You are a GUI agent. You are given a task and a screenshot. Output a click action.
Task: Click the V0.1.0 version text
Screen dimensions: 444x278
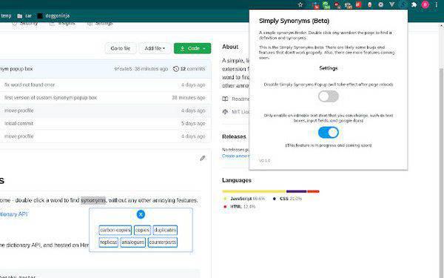pos(264,161)
